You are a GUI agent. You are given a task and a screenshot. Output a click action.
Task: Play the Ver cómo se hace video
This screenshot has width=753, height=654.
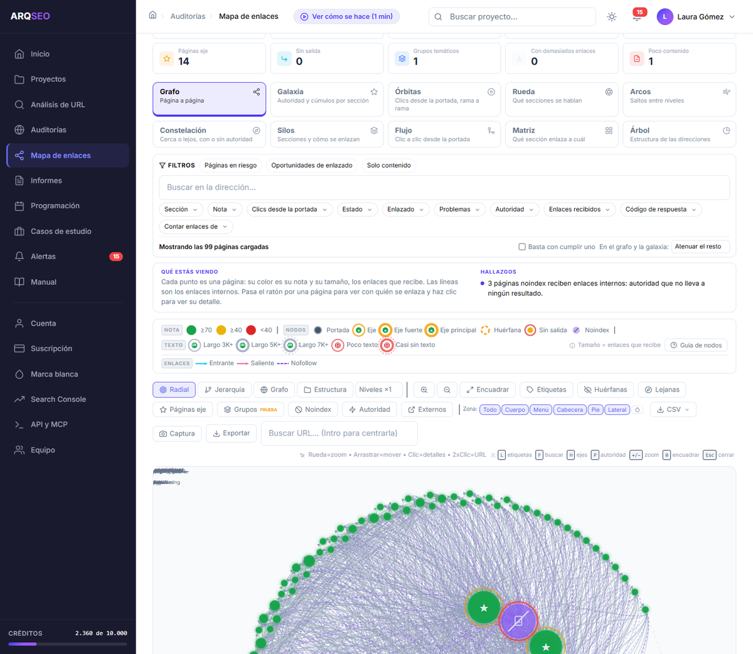point(346,16)
